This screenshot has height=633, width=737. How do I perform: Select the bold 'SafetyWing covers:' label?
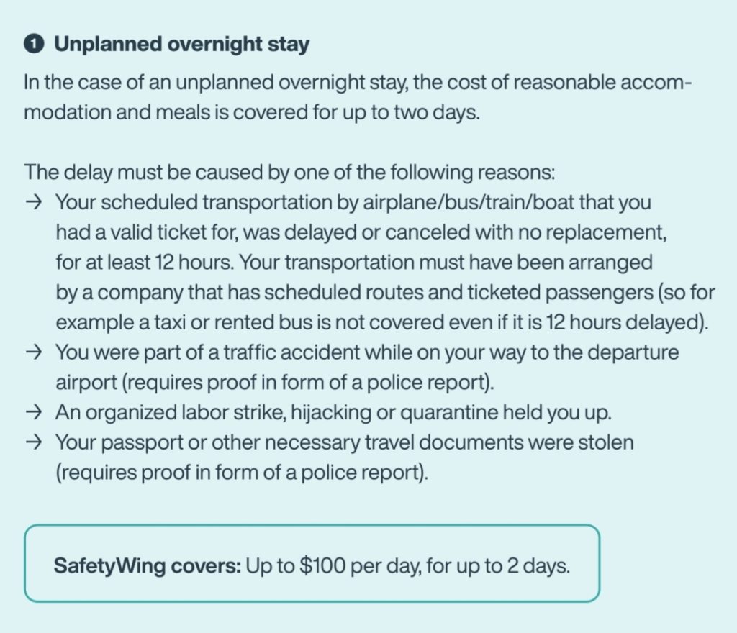tap(147, 565)
